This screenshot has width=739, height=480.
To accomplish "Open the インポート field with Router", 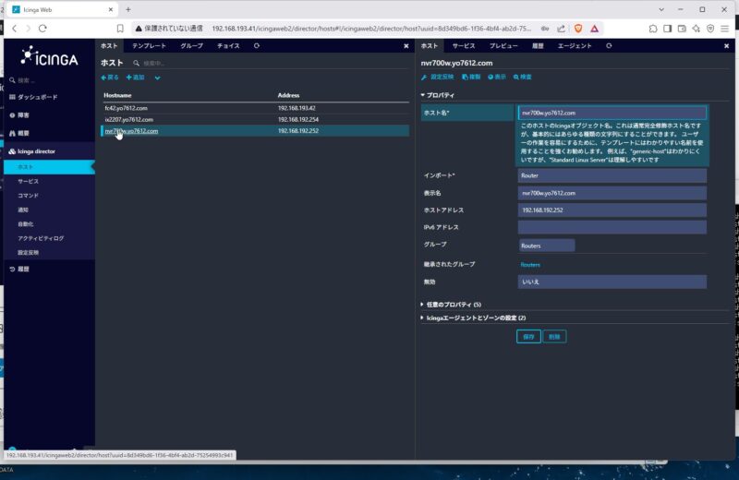I will point(612,175).
